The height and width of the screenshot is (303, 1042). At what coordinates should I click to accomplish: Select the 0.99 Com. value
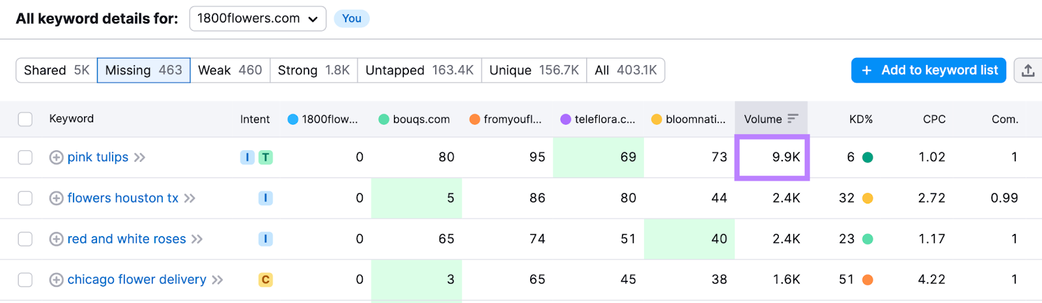(x=1004, y=198)
